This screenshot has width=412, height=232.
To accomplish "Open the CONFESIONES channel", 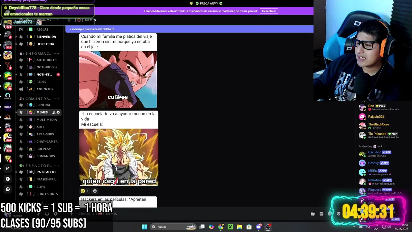I will pos(39,194).
